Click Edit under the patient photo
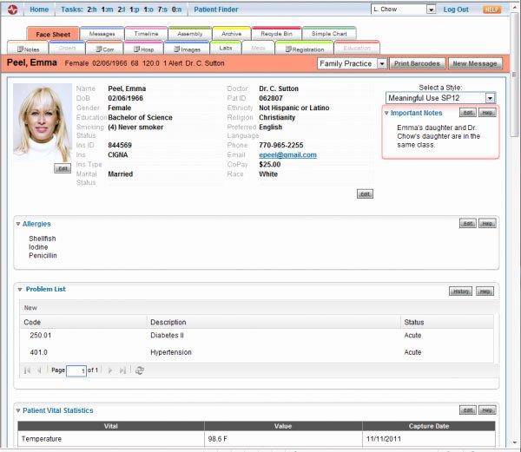 [63, 168]
